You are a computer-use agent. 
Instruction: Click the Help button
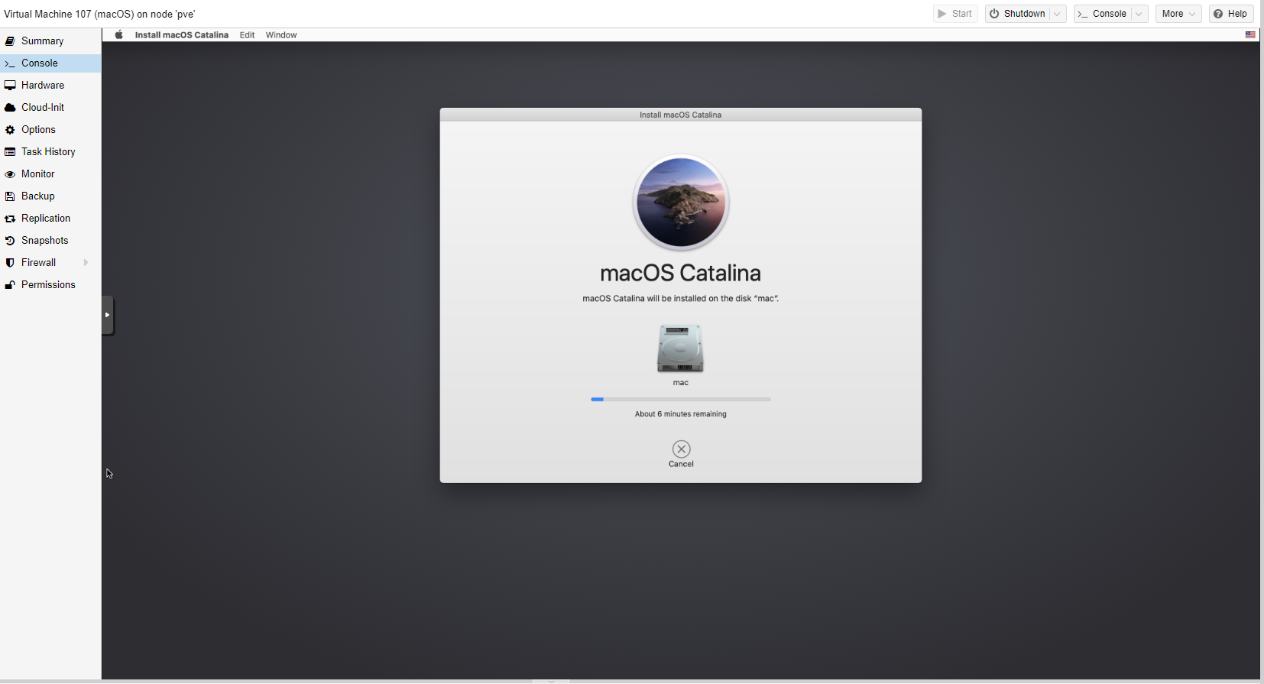(1230, 14)
